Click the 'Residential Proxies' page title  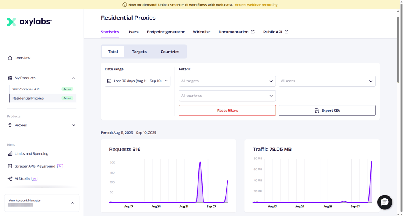tap(128, 18)
